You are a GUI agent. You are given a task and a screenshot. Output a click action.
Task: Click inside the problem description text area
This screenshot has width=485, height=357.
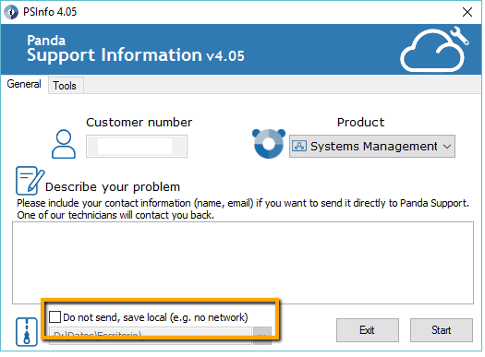(243, 263)
